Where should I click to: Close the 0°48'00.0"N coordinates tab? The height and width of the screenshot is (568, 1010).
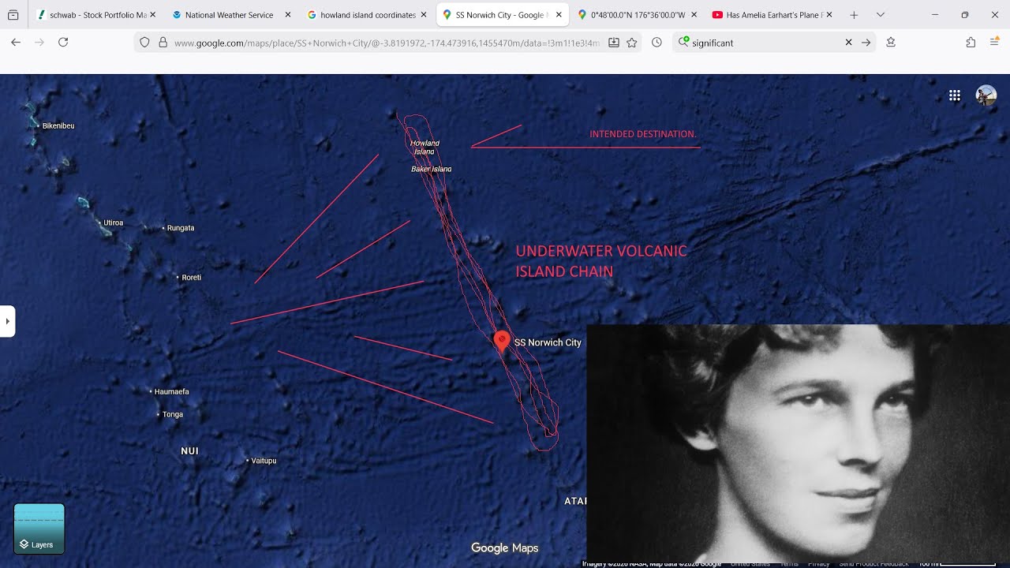point(694,15)
